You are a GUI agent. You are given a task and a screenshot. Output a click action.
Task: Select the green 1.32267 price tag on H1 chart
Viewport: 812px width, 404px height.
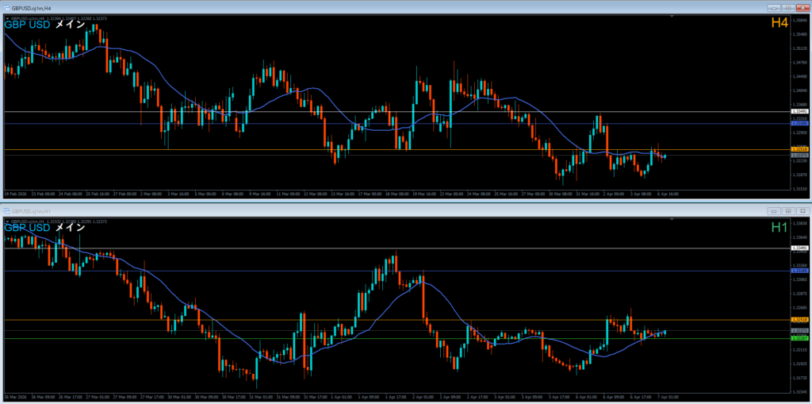pos(800,338)
